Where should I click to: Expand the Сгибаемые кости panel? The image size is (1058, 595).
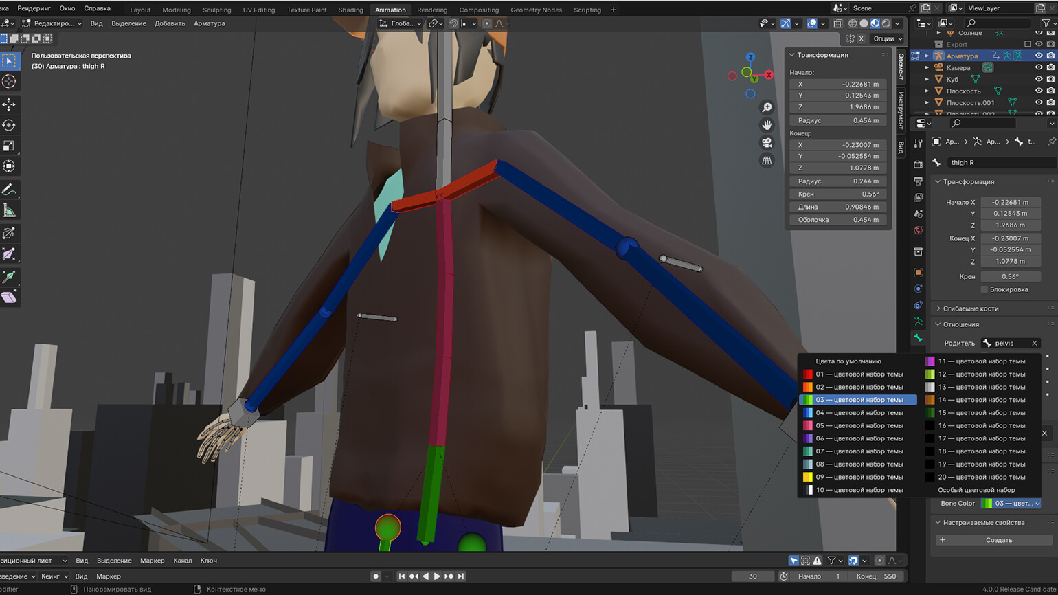[x=970, y=308]
